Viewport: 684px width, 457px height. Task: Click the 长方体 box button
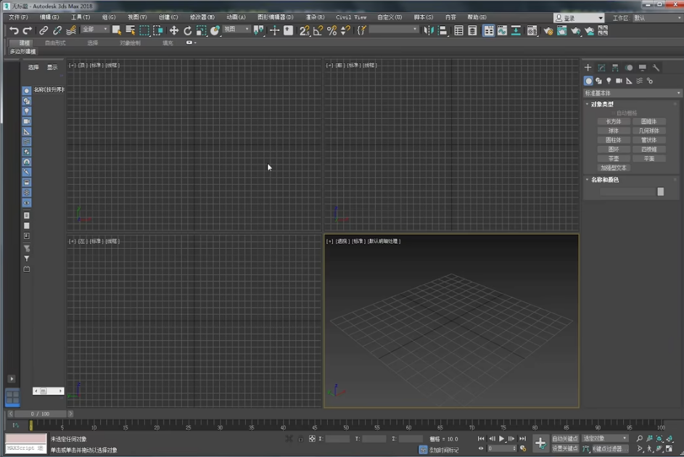tap(614, 121)
